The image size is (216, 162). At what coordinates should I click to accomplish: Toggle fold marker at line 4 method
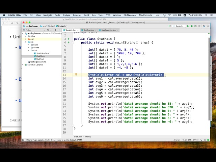click(x=73, y=43)
